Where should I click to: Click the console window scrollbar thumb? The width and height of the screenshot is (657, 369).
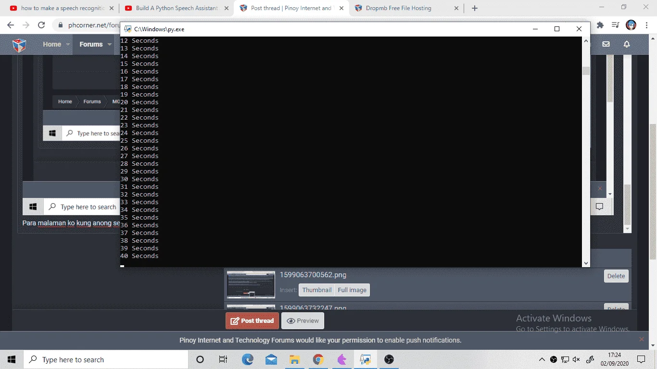point(586,71)
